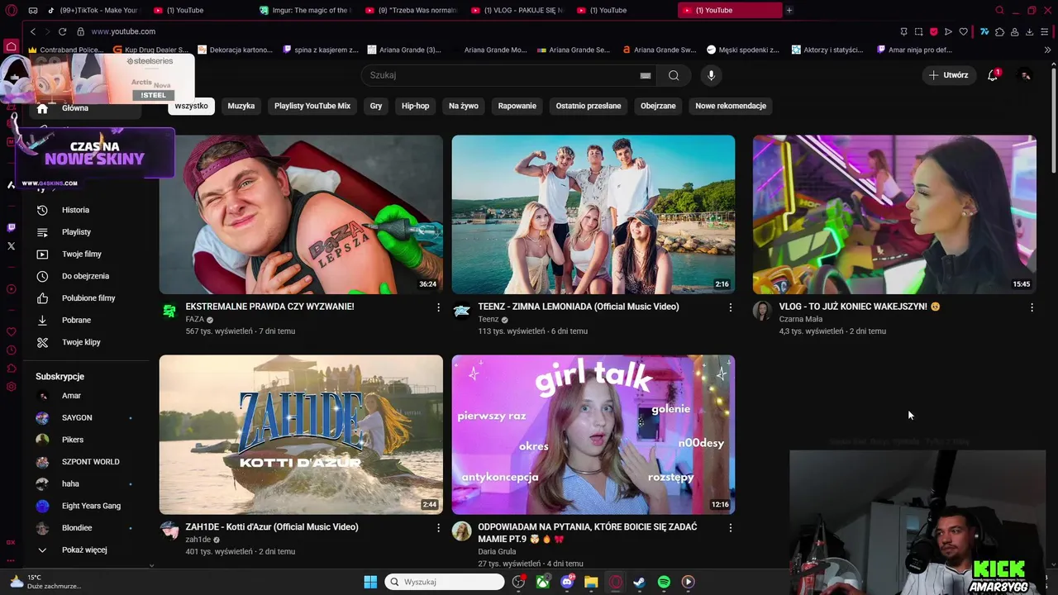Open the Historia icon in sidebar
This screenshot has height=595, width=1058.
42,210
